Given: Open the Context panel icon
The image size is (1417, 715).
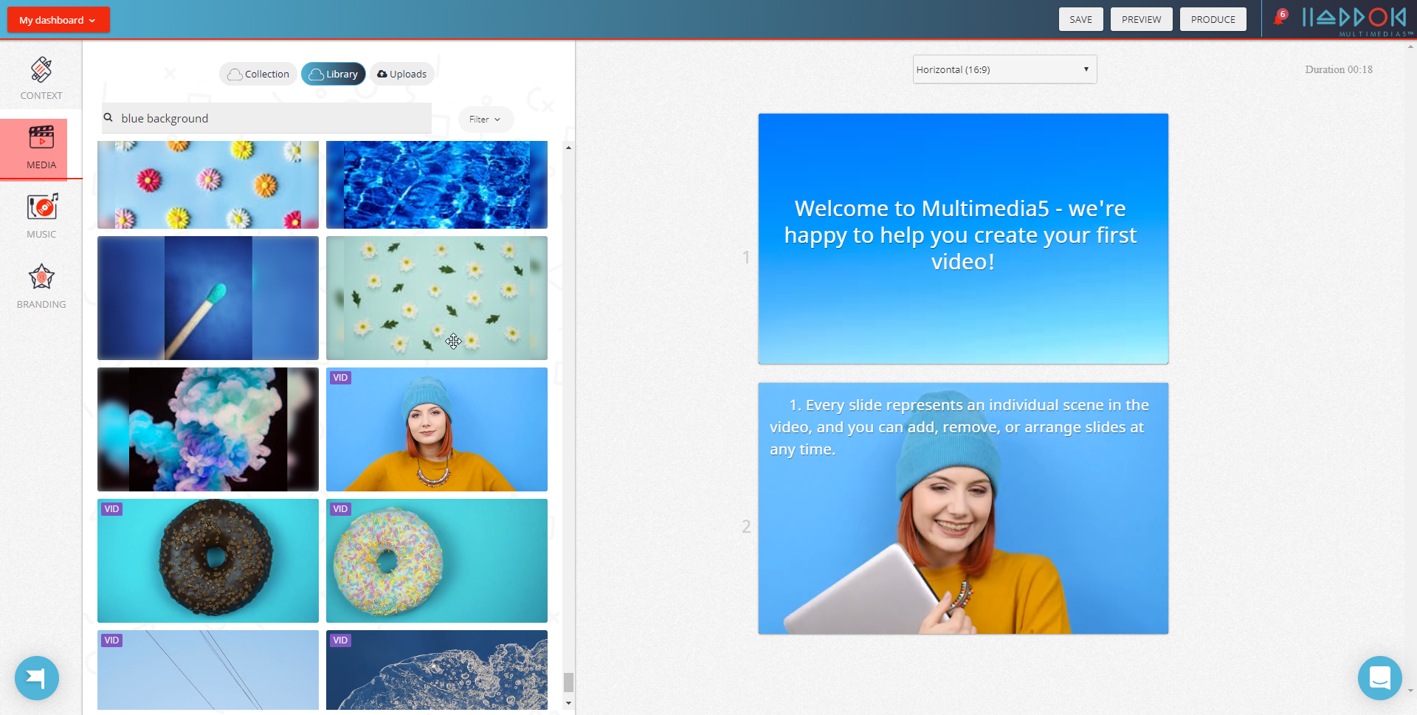Looking at the screenshot, I should click(x=41, y=71).
